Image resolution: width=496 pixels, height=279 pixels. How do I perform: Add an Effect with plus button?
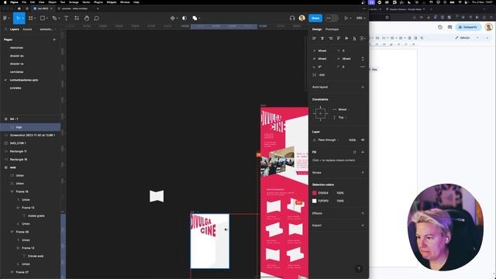[x=363, y=213]
